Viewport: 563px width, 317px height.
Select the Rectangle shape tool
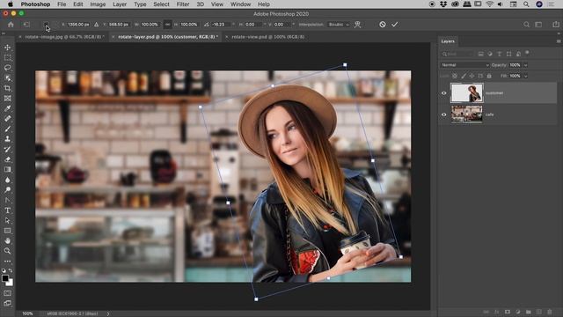tap(7, 231)
